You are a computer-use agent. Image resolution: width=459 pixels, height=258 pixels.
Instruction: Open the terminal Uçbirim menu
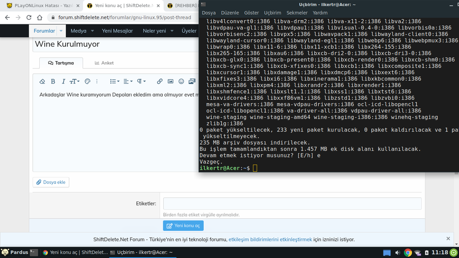(x=272, y=13)
